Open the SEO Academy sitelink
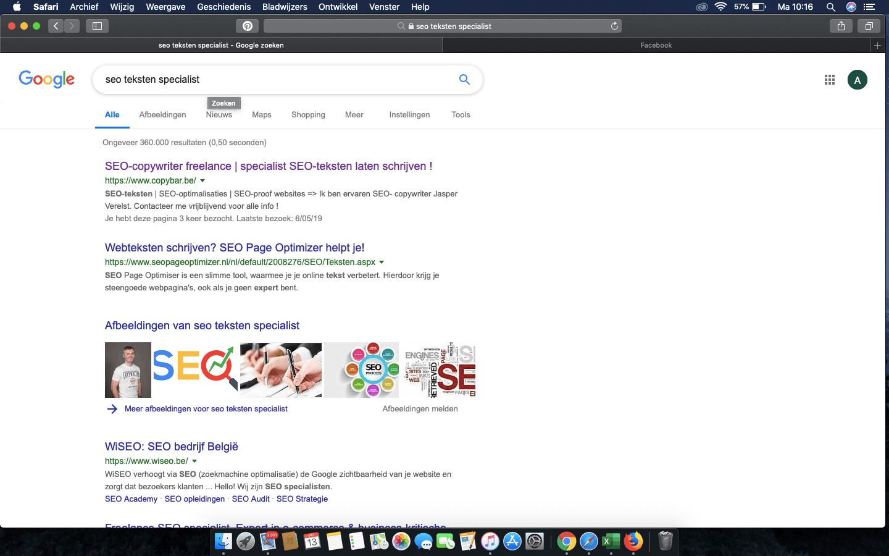 131,499
